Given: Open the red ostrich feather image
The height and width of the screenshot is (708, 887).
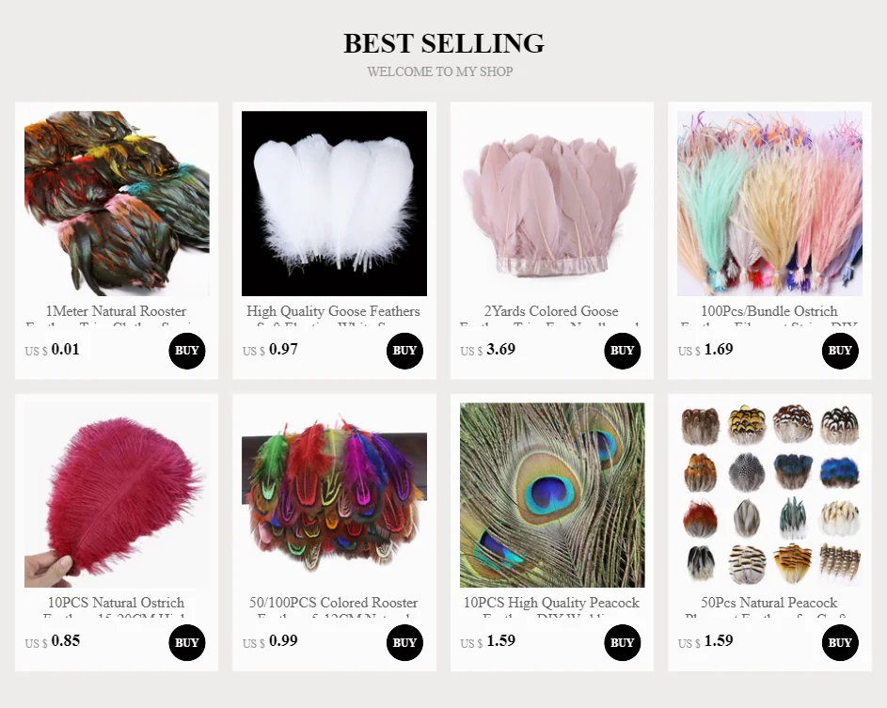Looking at the screenshot, I should (117, 495).
